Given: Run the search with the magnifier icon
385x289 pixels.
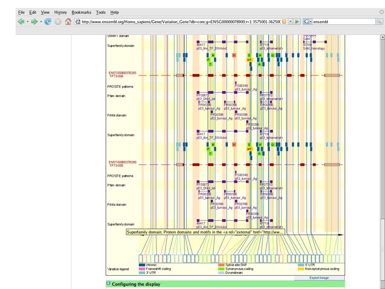Looking at the screenshot, I should [379, 22].
